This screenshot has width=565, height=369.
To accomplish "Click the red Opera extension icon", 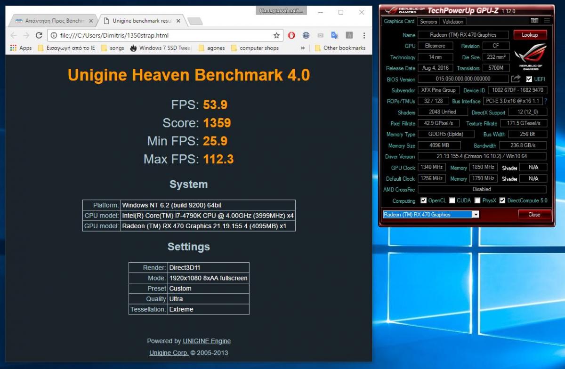I will point(291,35).
